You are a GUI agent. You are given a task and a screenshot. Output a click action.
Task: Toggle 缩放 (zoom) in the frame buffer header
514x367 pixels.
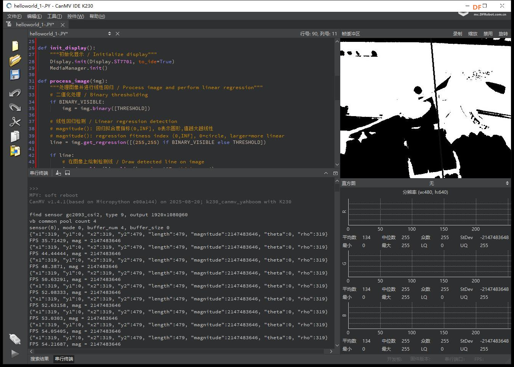(472, 34)
